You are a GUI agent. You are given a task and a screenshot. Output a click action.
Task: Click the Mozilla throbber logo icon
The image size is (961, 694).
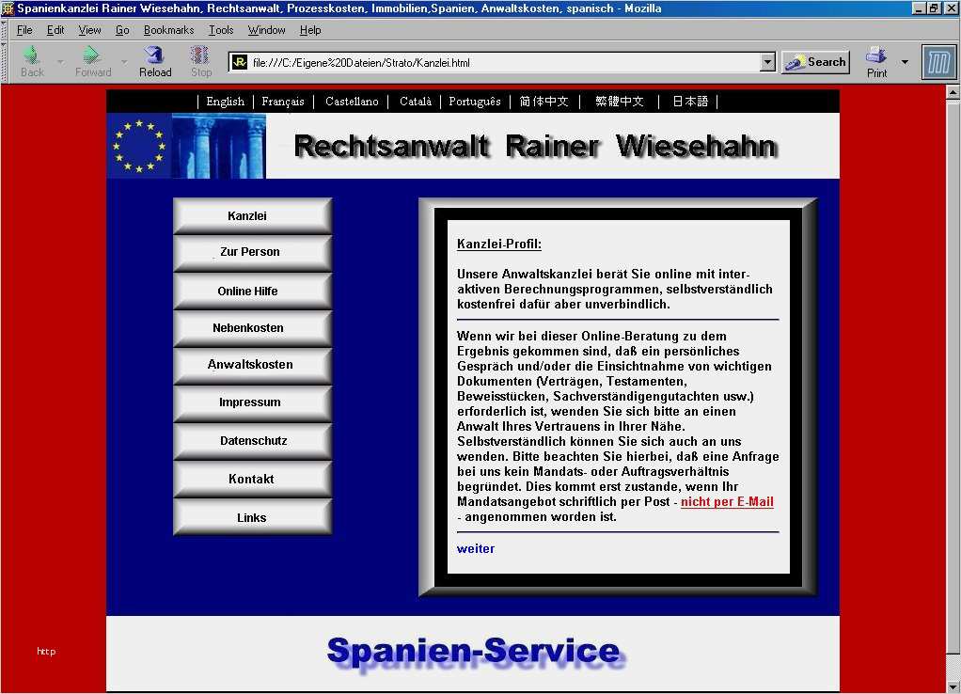point(937,62)
